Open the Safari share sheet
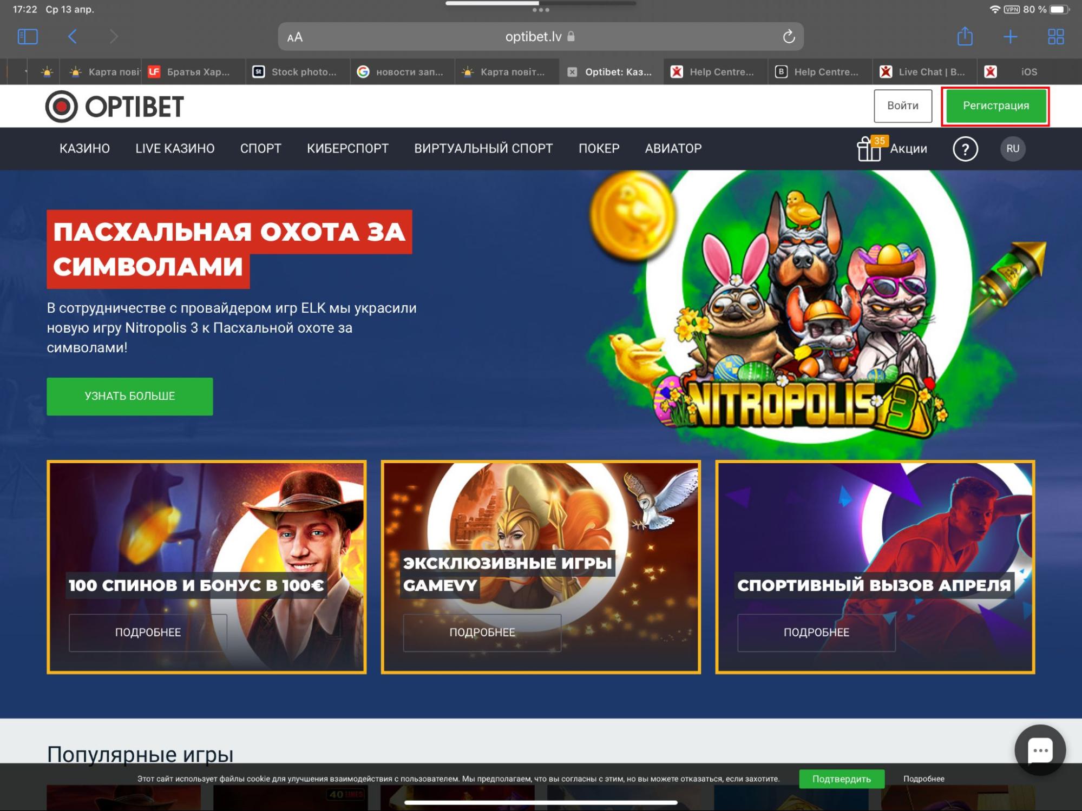 coord(965,36)
